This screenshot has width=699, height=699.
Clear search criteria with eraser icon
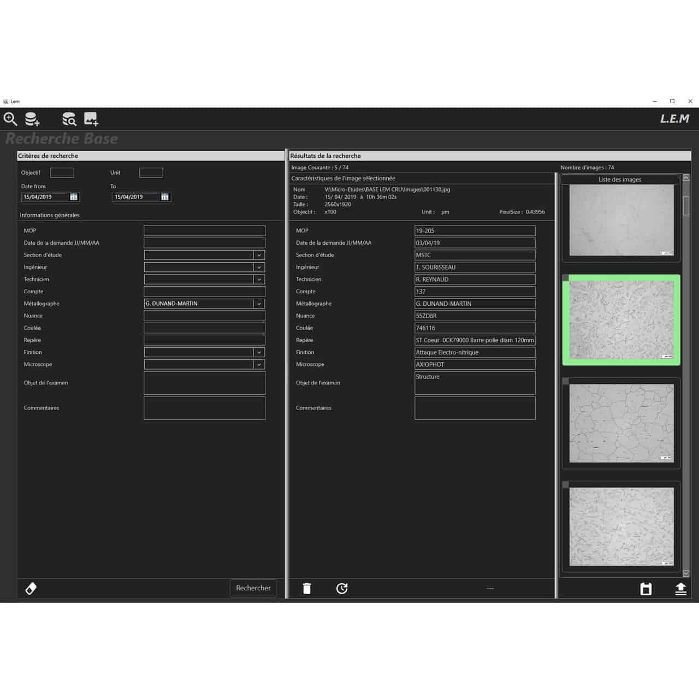click(x=31, y=588)
